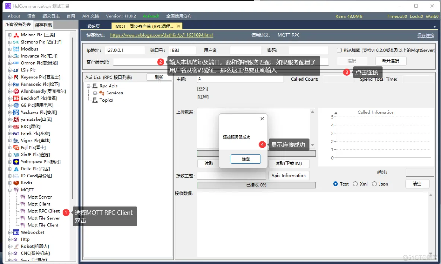Click the Mqtt Server icon
This screenshot has width=441, height=264.
pos(23,197)
